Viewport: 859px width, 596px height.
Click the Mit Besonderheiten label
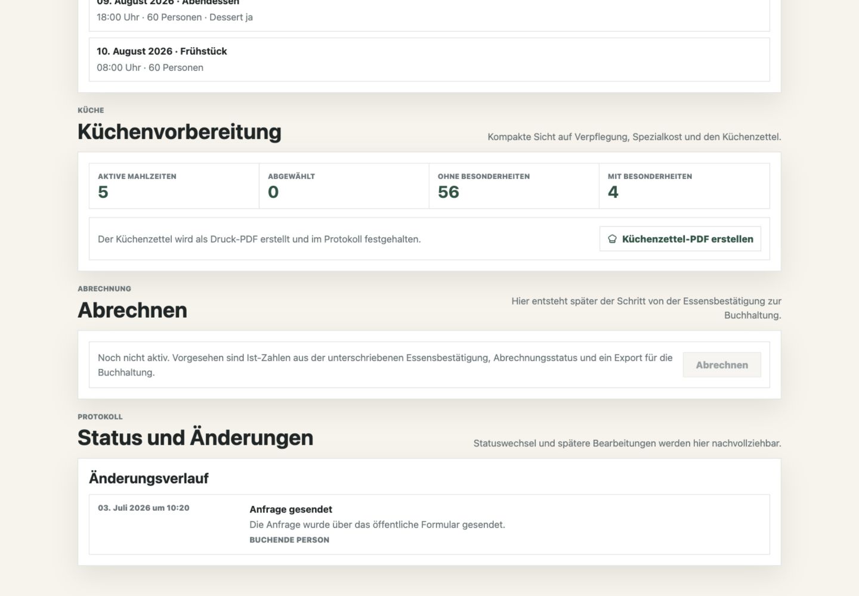click(x=650, y=176)
